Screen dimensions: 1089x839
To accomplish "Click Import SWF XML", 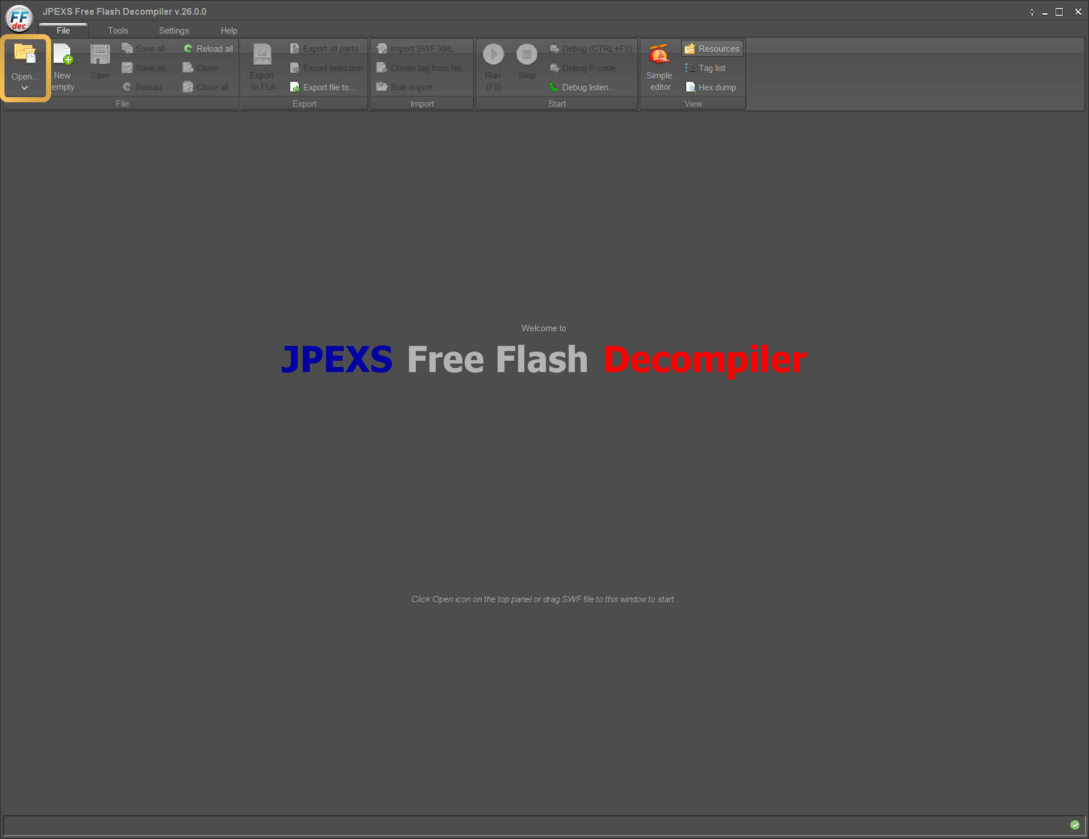I will click(415, 49).
